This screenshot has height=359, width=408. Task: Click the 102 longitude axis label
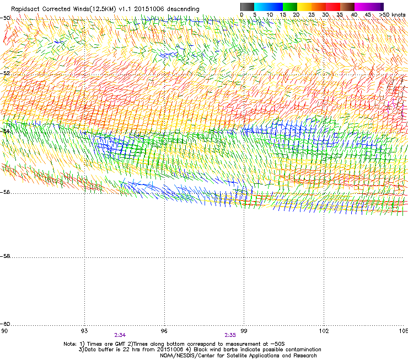click(324, 331)
